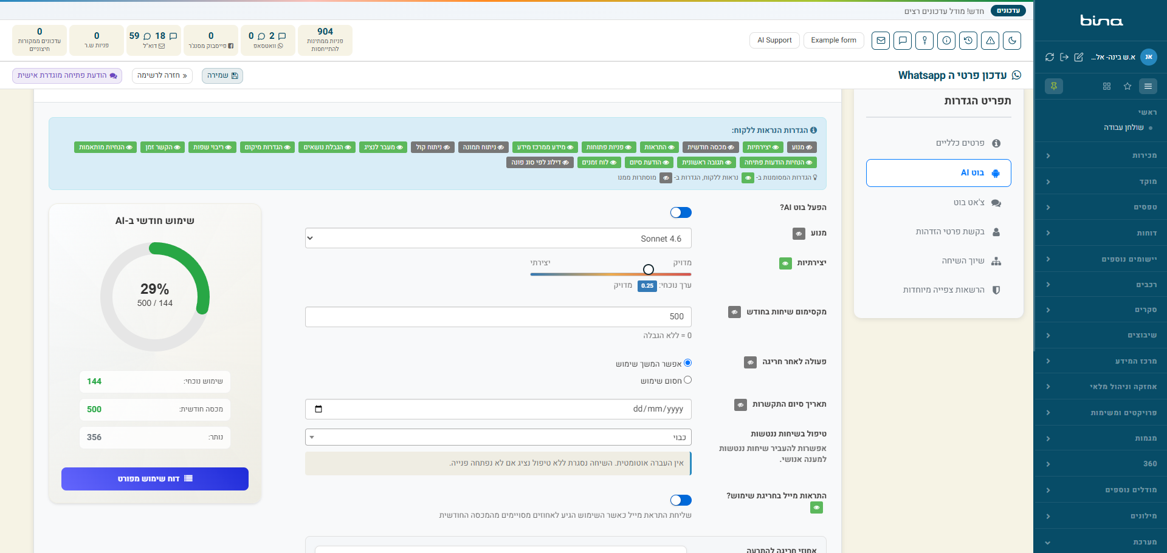Screen dimensions: 1167x553
Task: Open בוט AI settings tab
Action: coord(938,173)
